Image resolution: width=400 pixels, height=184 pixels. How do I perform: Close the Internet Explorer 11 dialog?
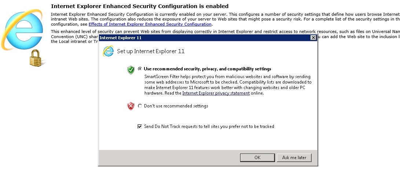tap(313, 38)
